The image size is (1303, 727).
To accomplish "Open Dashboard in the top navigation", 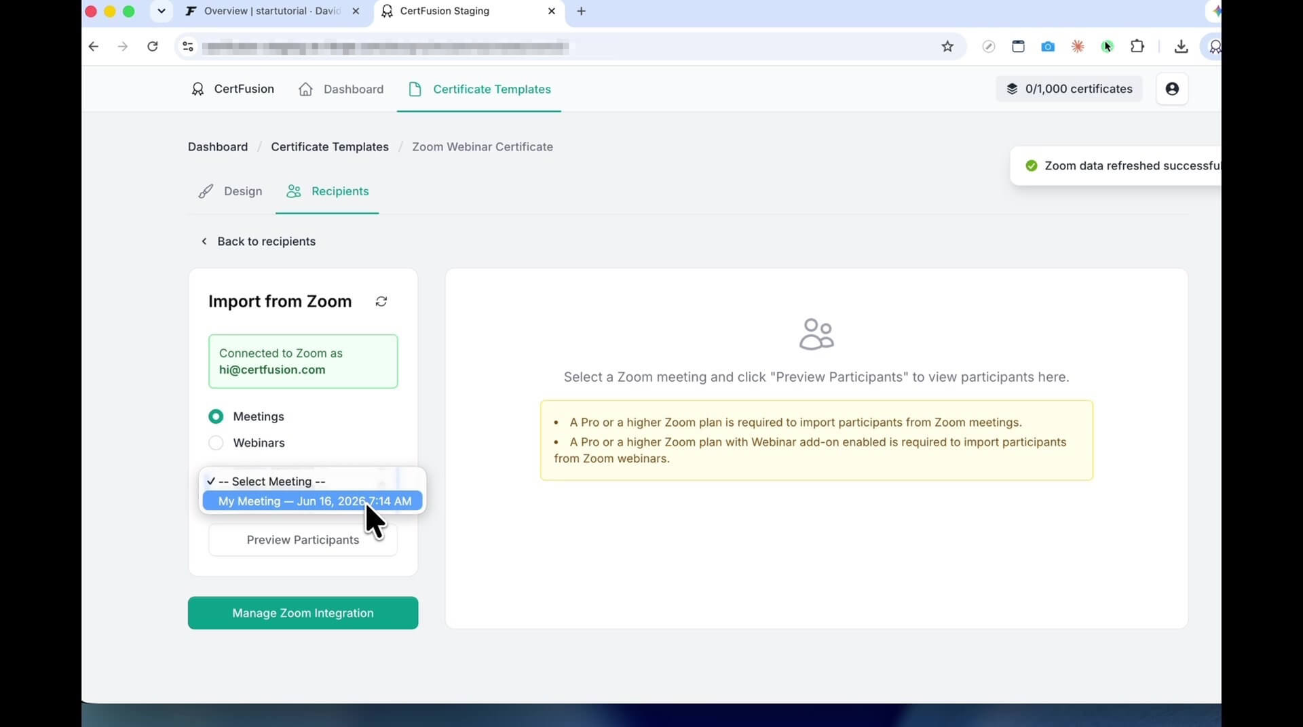I will click(341, 89).
